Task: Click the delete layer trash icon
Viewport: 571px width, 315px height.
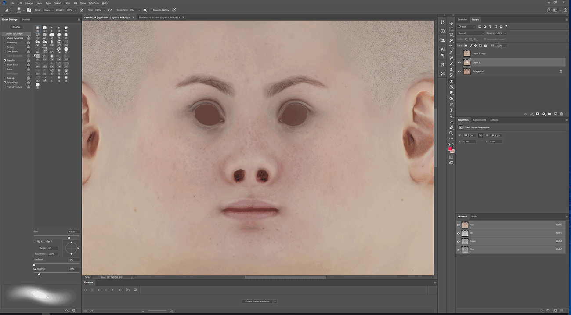Action: coord(561,114)
